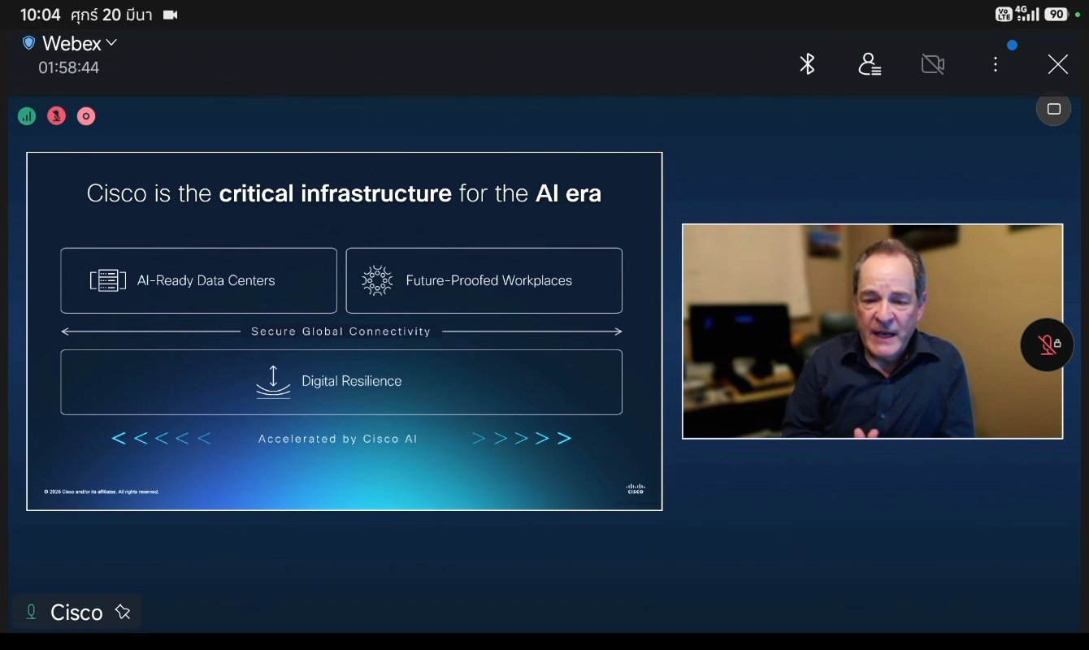Unmute using the floating microphone button
The image size is (1089, 650).
(x=1047, y=344)
